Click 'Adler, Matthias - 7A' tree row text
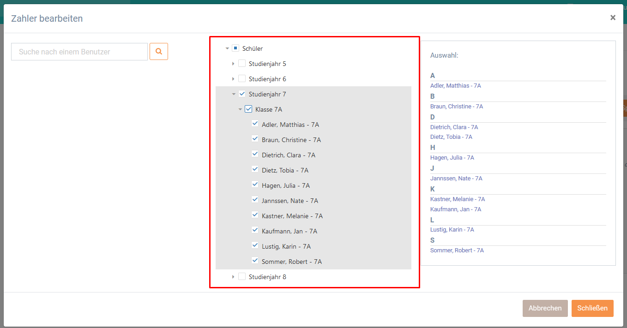 coord(290,125)
